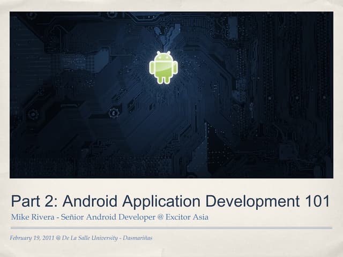Click the green Android robot logo
This screenshot has height=257, width=343.
(163, 68)
